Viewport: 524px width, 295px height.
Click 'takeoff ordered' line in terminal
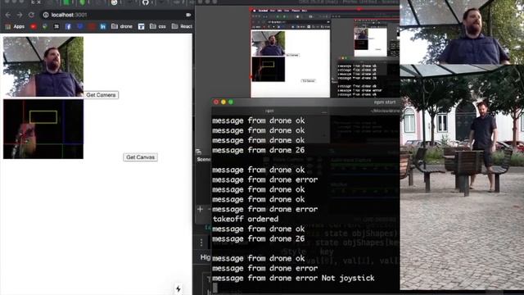[x=246, y=219]
